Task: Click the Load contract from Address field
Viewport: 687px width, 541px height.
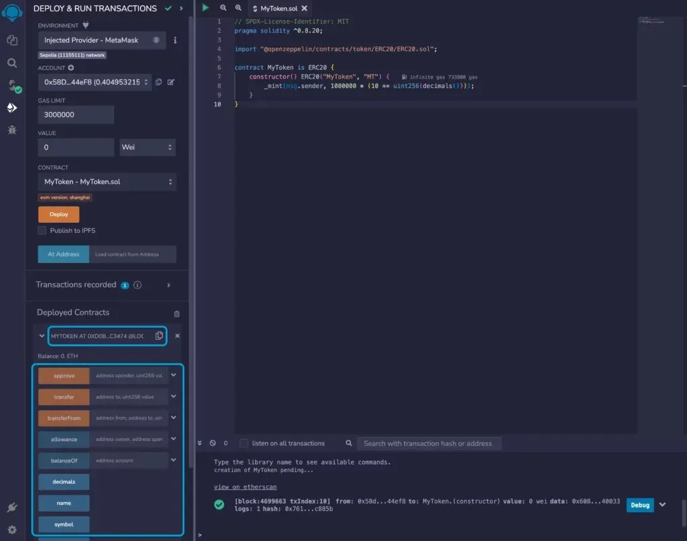Action: pyautogui.click(x=133, y=254)
